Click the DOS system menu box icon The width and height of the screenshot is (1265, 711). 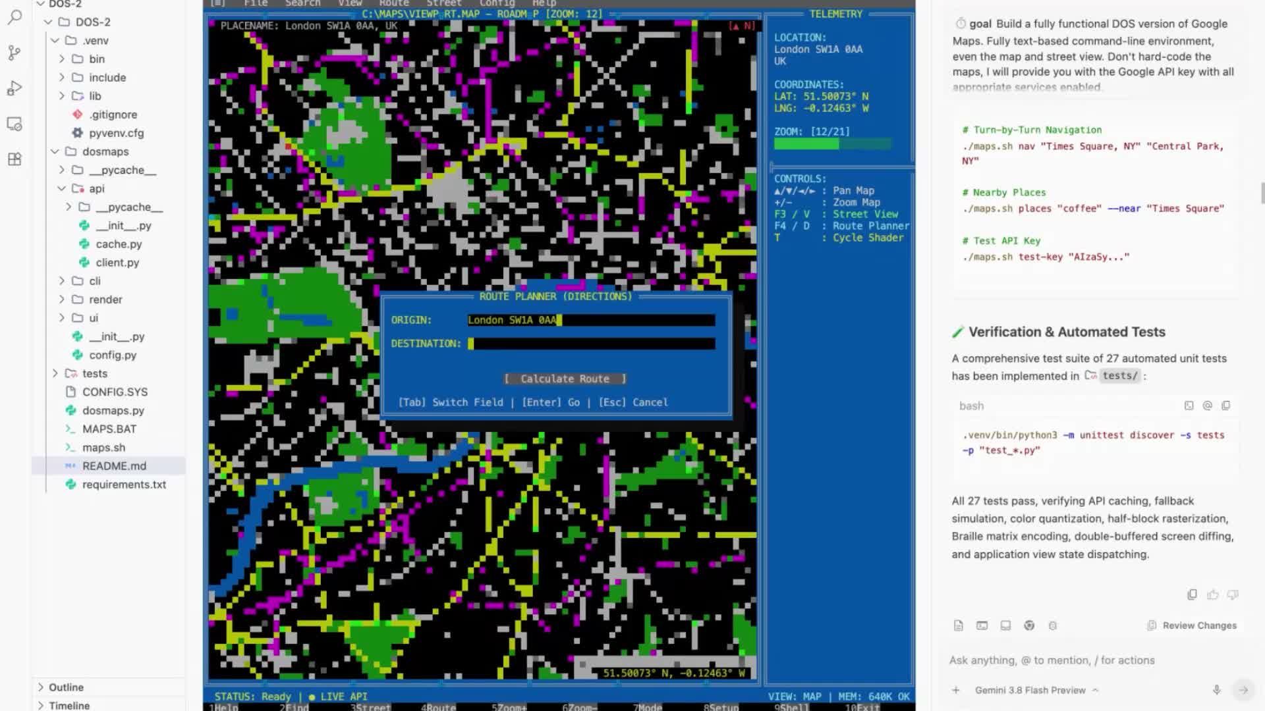pyautogui.click(x=217, y=3)
